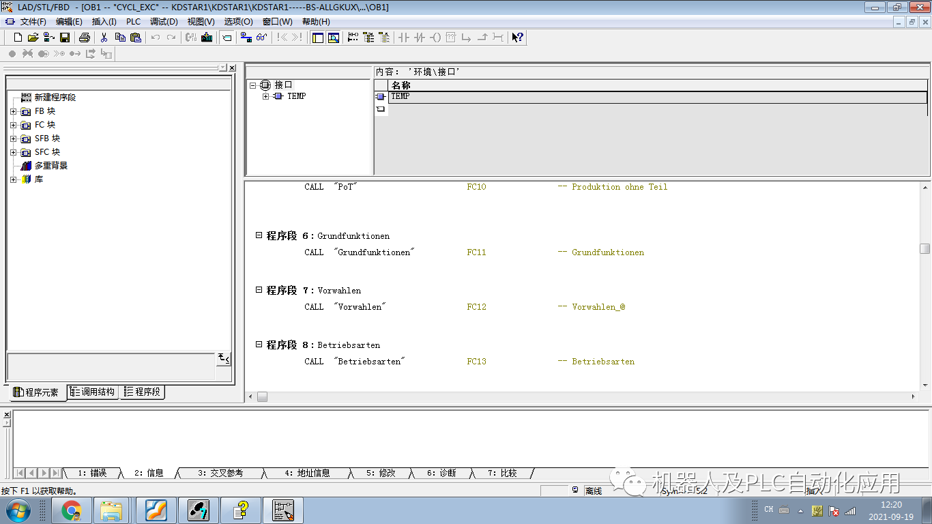Viewport: 932px width, 524px height.
Task: Click the Go to previous error icon
Action: point(282,38)
